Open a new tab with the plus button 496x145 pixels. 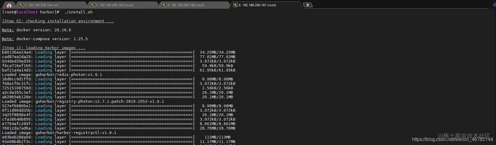tap(308, 5)
